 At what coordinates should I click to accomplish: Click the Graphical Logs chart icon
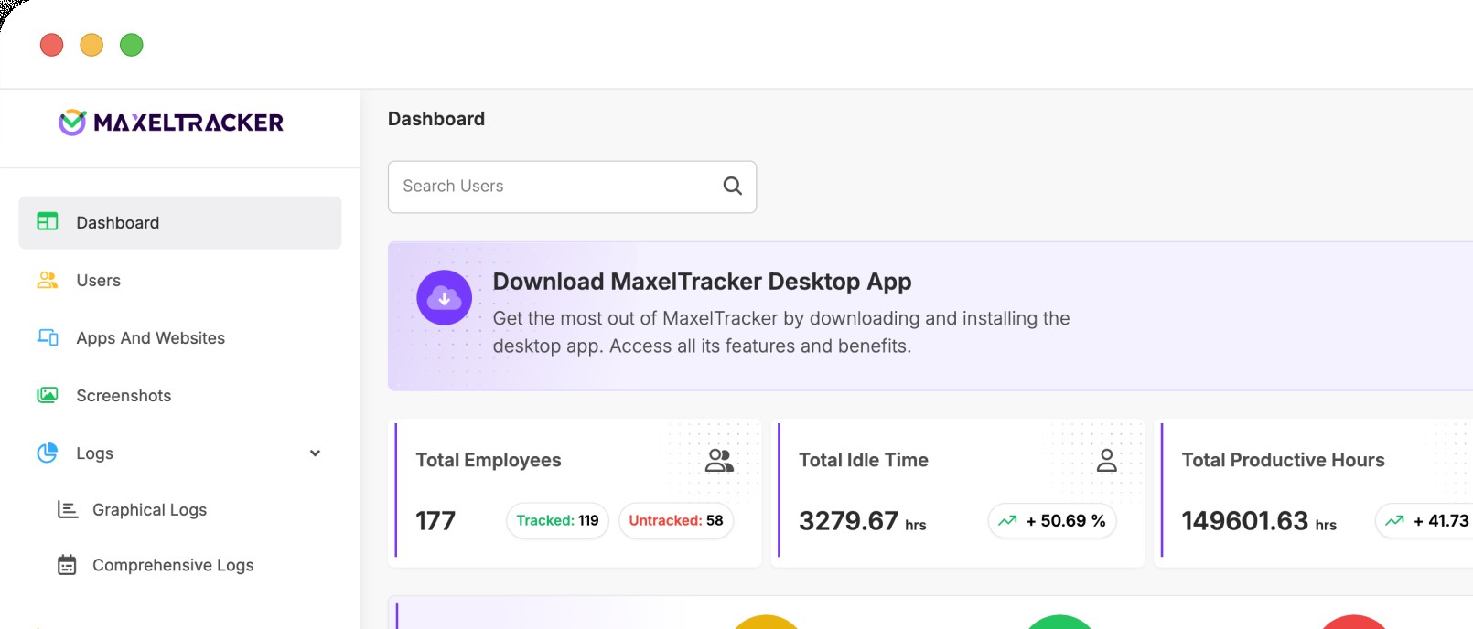click(68, 510)
